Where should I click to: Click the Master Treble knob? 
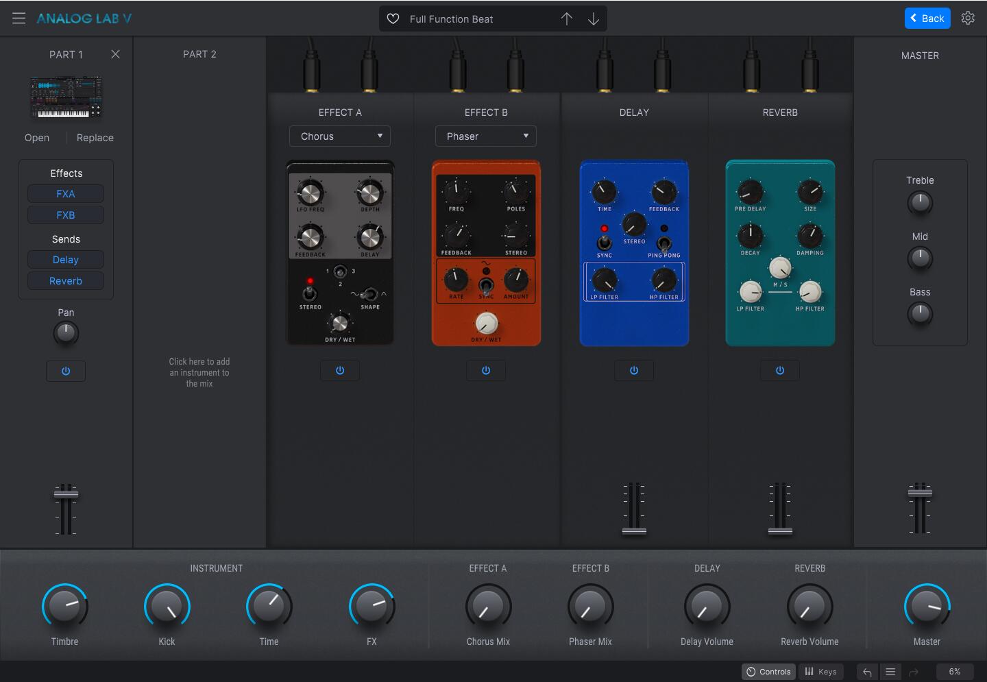click(920, 203)
